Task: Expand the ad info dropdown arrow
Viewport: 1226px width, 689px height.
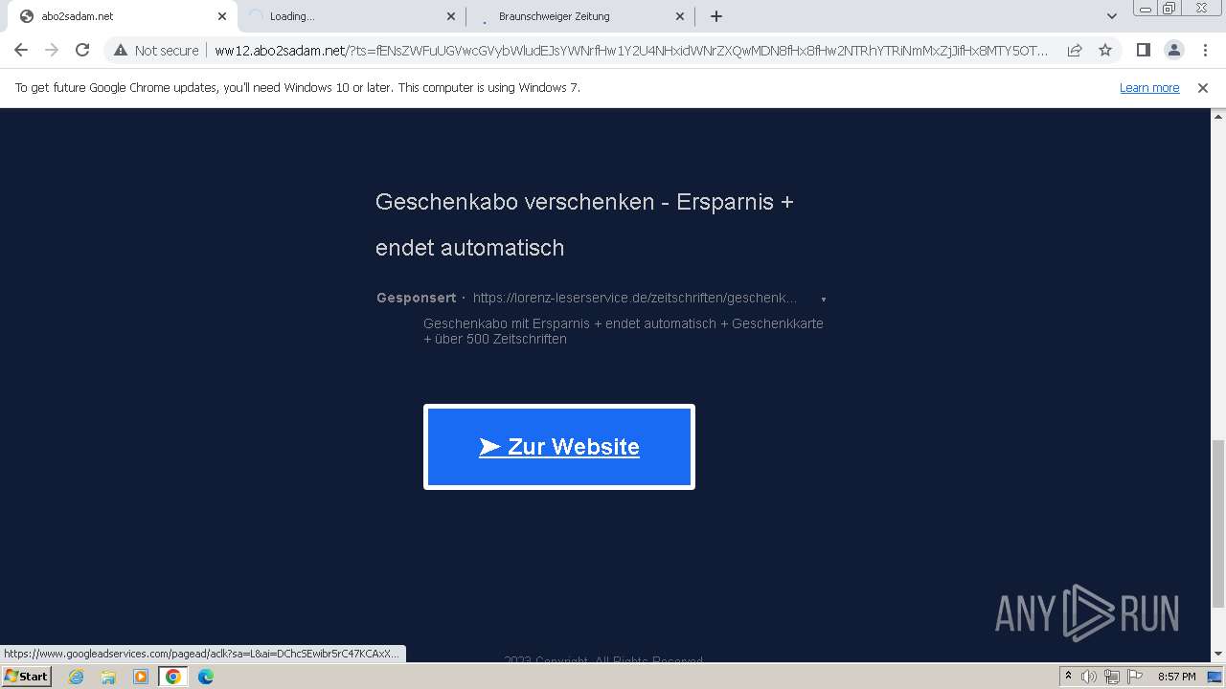Action: point(823,300)
